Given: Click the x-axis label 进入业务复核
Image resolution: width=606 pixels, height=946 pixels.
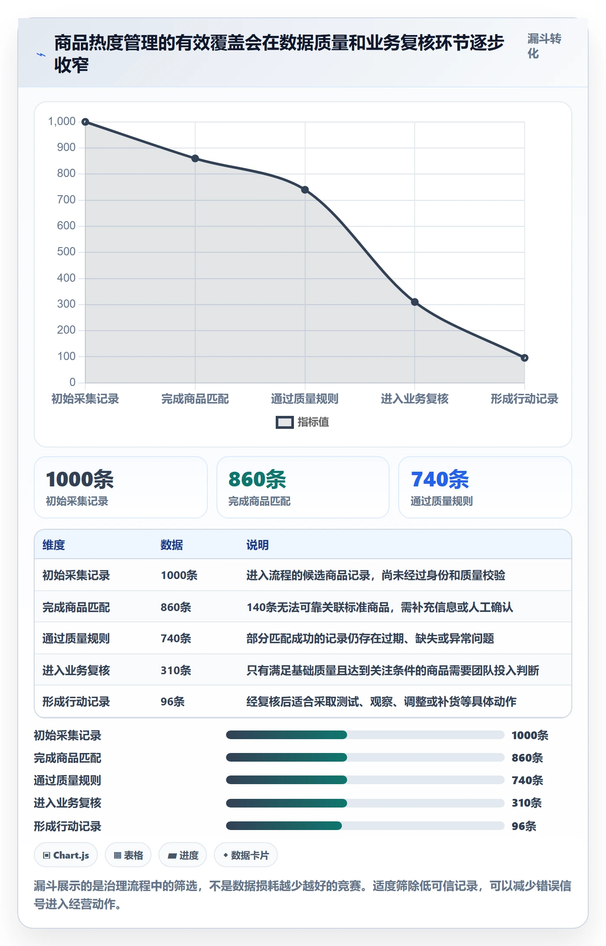Looking at the screenshot, I should [415, 399].
